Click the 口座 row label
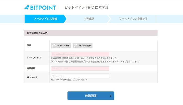 pyautogui.click(x=29, y=45)
